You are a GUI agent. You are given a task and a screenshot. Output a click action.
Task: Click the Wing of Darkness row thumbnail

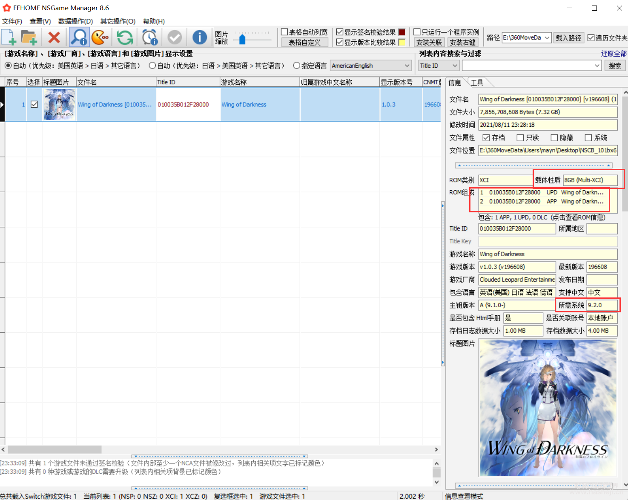[x=59, y=104]
